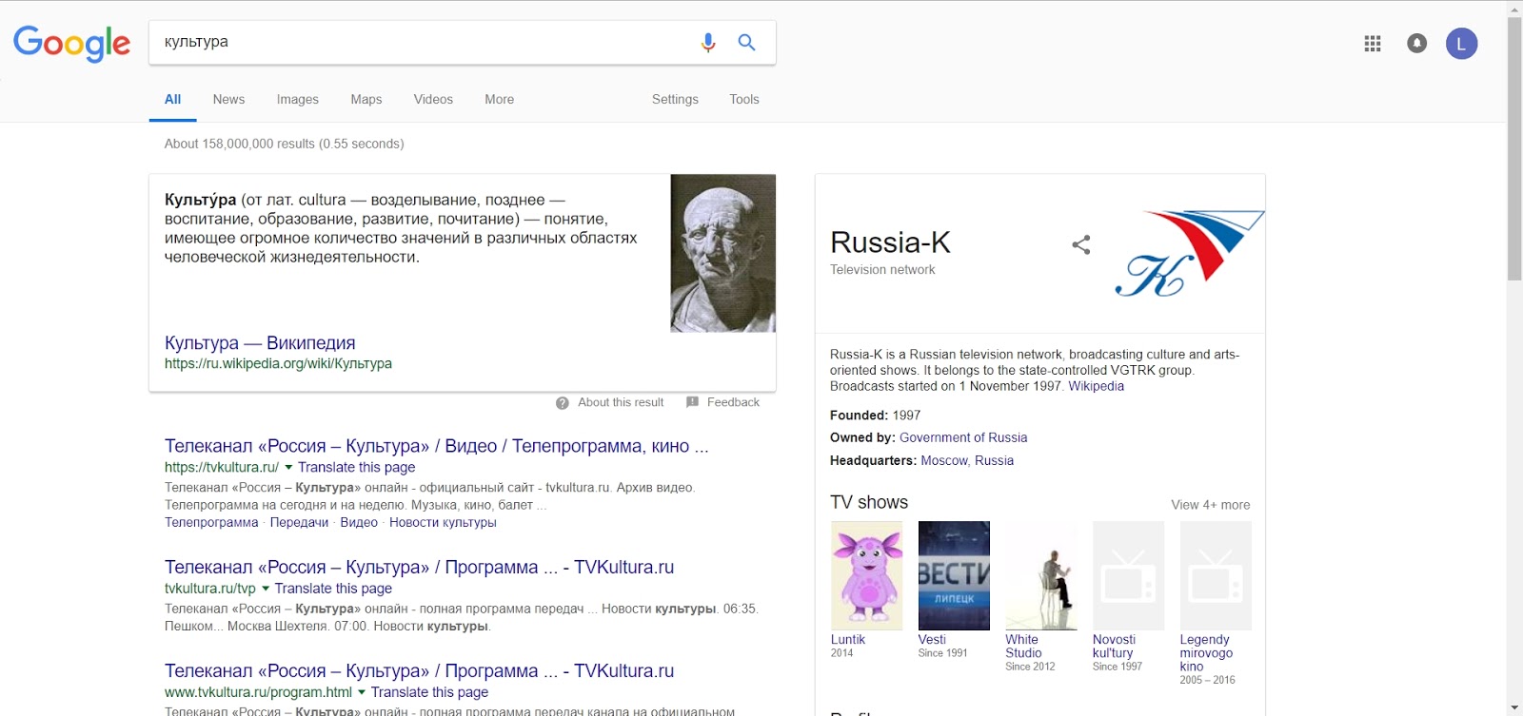Image resolution: width=1523 pixels, height=716 pixels.
Task: Open the Новости культуры sitelink
Action: coord(443,522)
